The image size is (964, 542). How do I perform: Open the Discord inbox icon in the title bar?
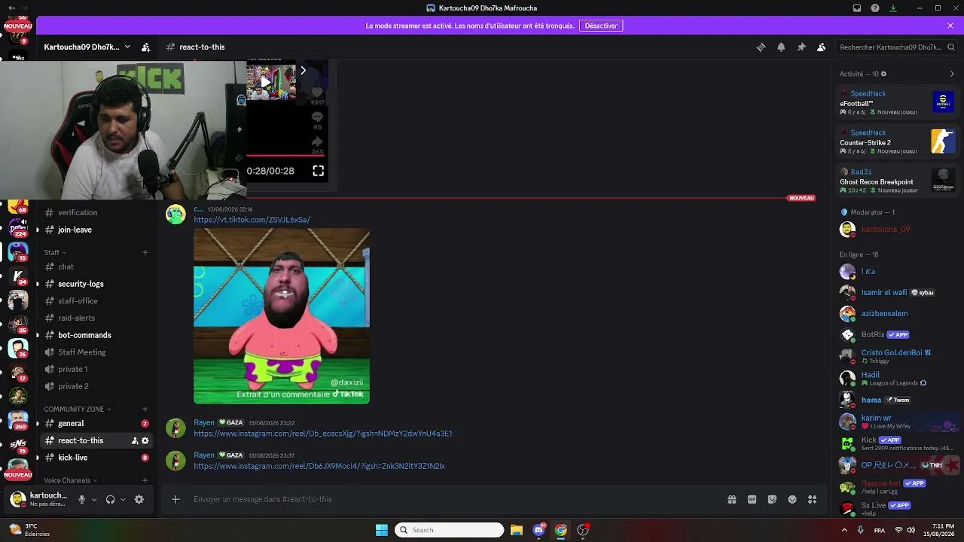(x=857, y=8)
